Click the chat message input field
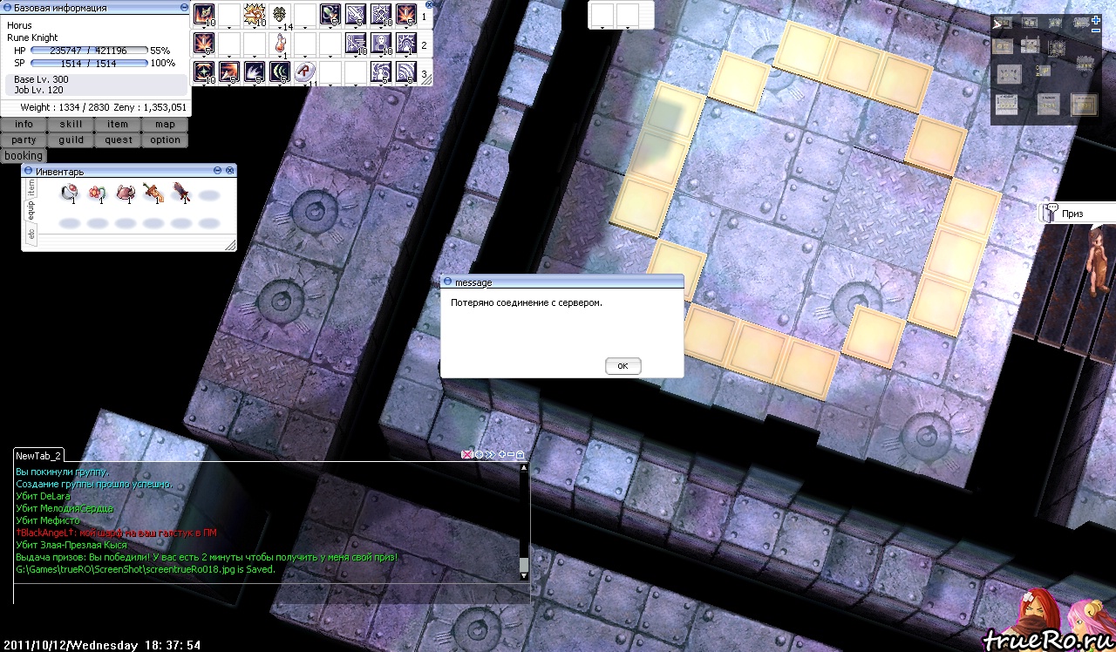1116x652 pixels. [271, 593]
